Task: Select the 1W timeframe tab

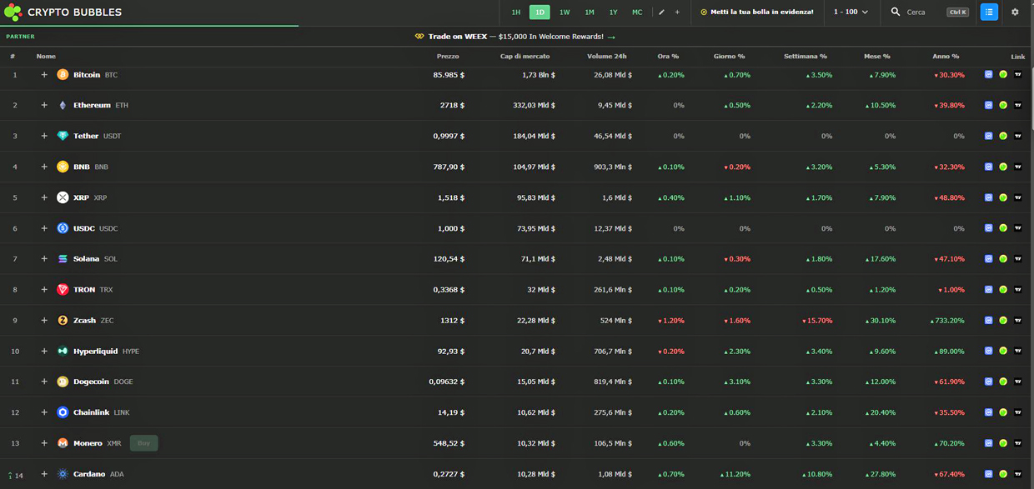Action: pyautogui.click(x=565, y=12)
